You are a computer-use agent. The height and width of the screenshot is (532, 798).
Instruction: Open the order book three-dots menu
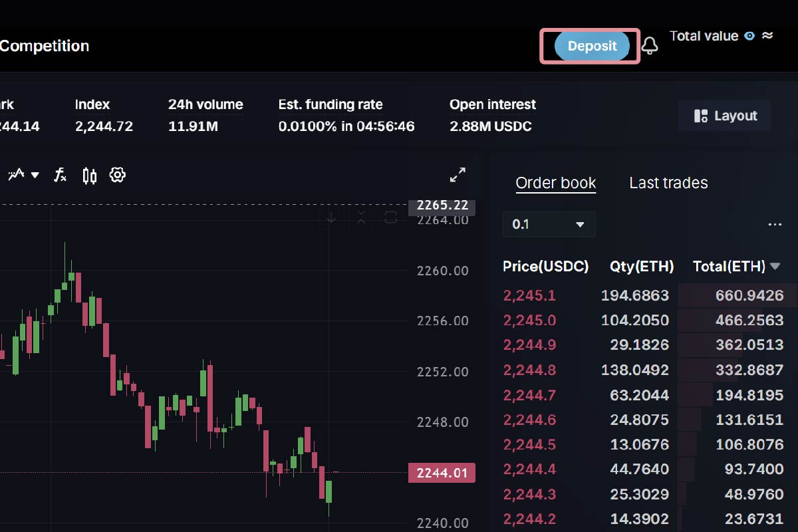click(x=775, y=225)
